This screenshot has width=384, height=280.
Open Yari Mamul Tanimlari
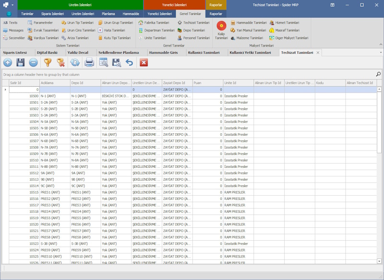pos(248,30)
